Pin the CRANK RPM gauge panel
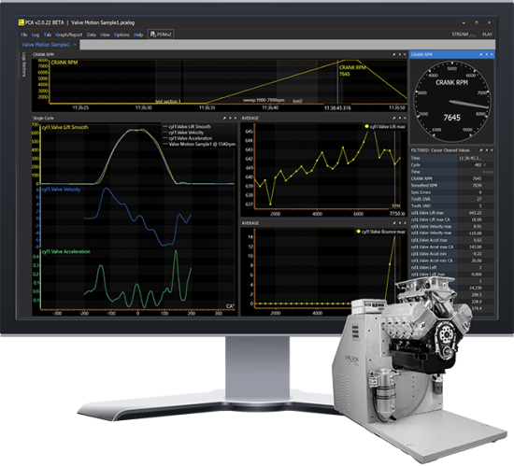The width and height of the screenshot is (514, 466). (480, 54)
